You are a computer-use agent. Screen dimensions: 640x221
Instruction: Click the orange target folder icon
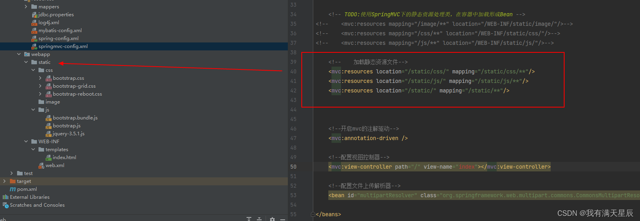point(13,181)
